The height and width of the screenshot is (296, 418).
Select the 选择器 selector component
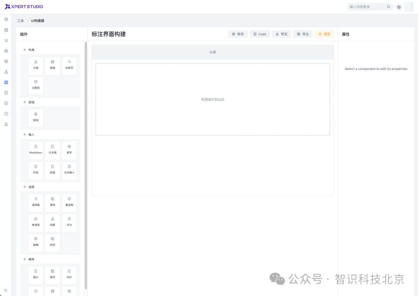(x=36, y=203)
